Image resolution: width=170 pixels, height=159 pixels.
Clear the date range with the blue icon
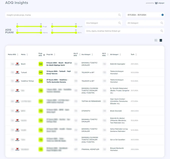tap(162, 15)
